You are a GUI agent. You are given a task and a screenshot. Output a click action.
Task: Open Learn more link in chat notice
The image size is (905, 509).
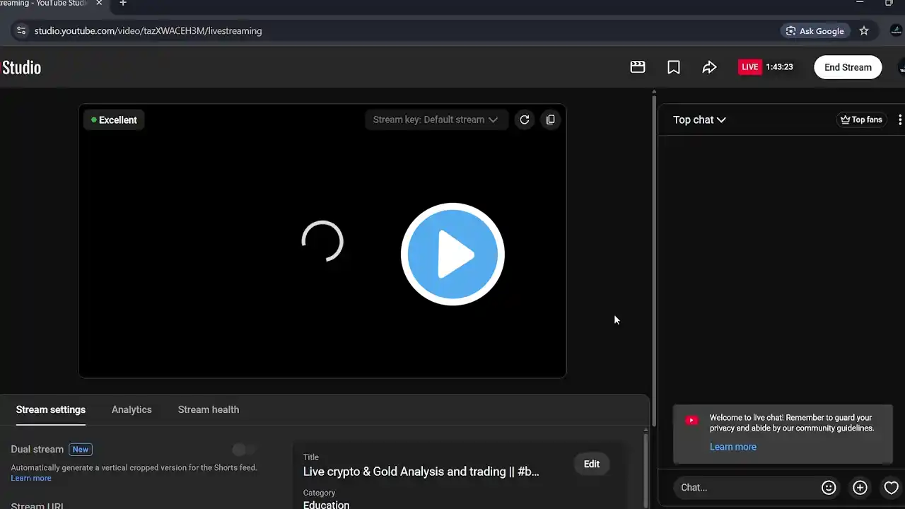click(732, 447)
